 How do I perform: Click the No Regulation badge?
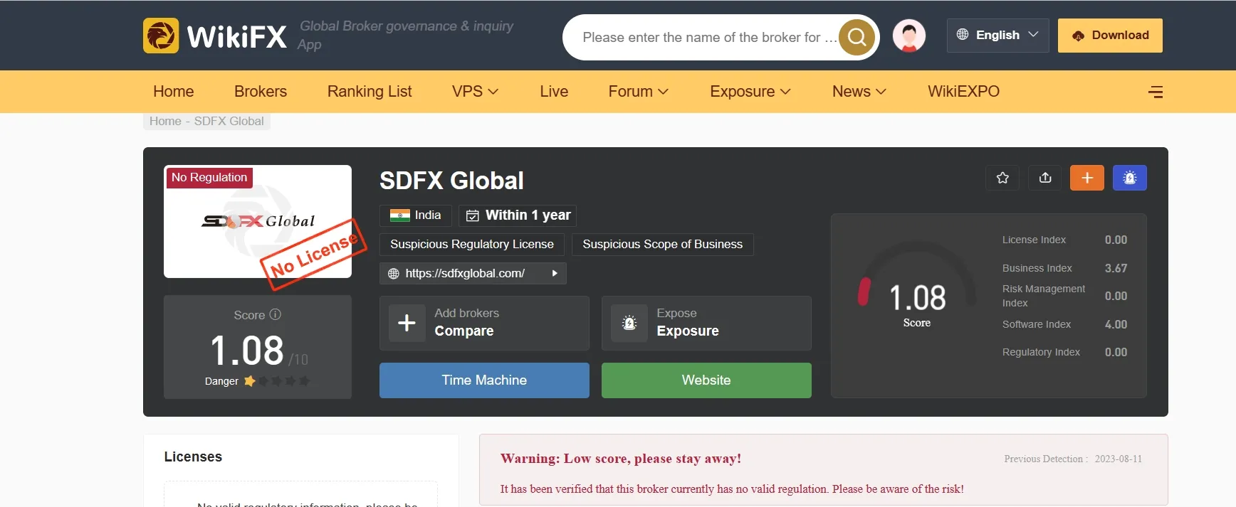pyautogui.click(x=209, y=178)
